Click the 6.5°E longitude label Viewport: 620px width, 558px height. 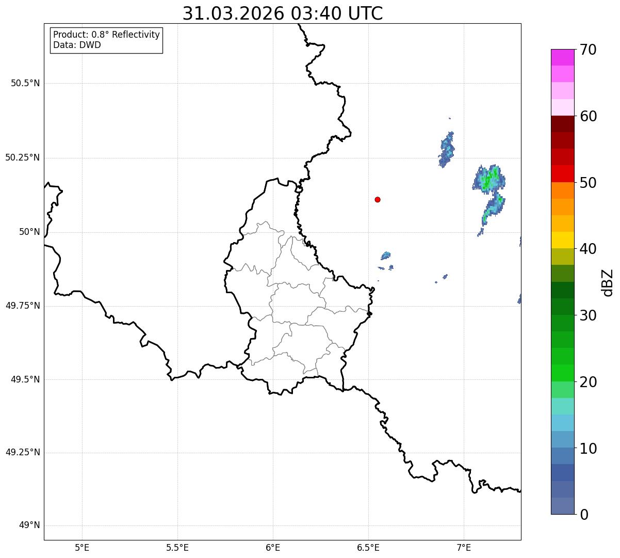click(368, 547)
